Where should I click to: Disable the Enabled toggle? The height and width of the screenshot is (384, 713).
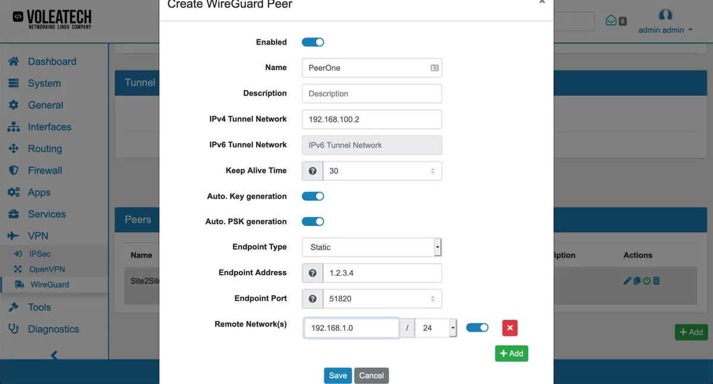point(313,42)
